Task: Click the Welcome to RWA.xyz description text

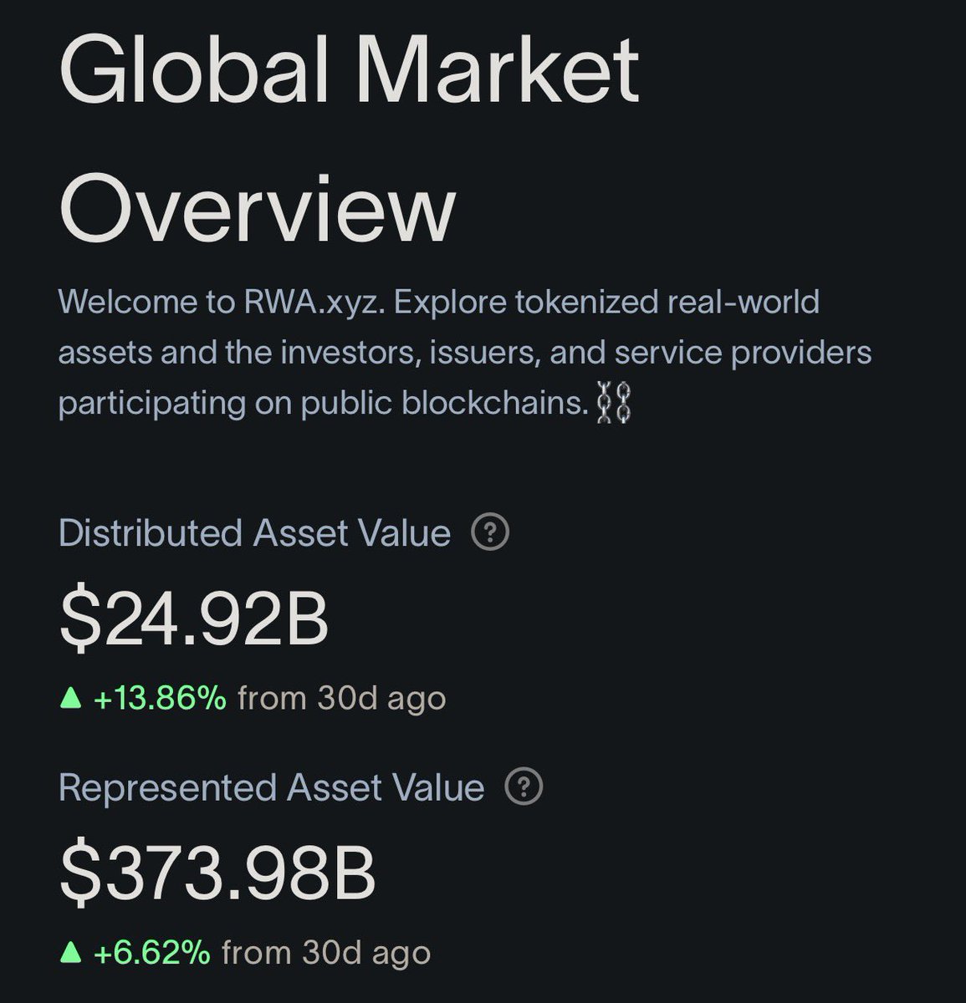Action: click(x=465, y=353)
